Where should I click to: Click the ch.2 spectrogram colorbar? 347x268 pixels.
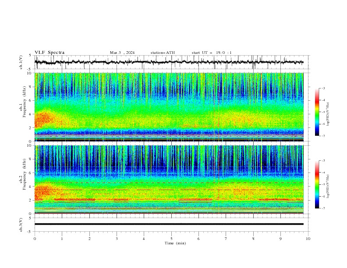click(x=317, y=184)
